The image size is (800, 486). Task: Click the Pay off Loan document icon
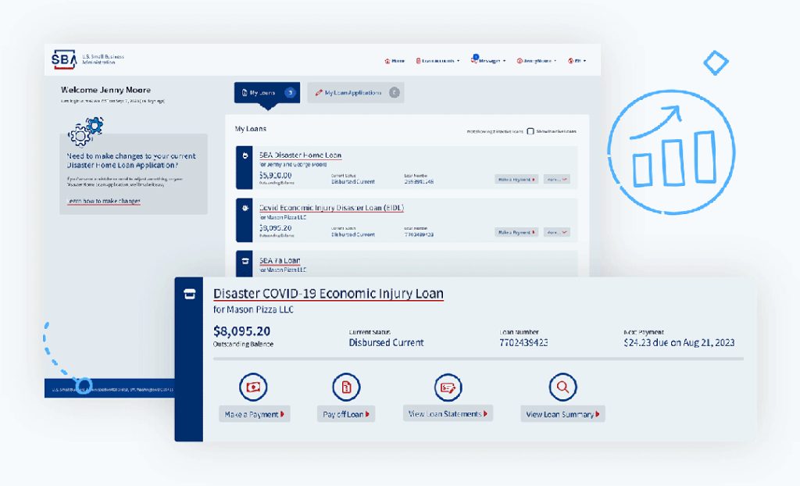pyautogui.click(x=346, y=387)
